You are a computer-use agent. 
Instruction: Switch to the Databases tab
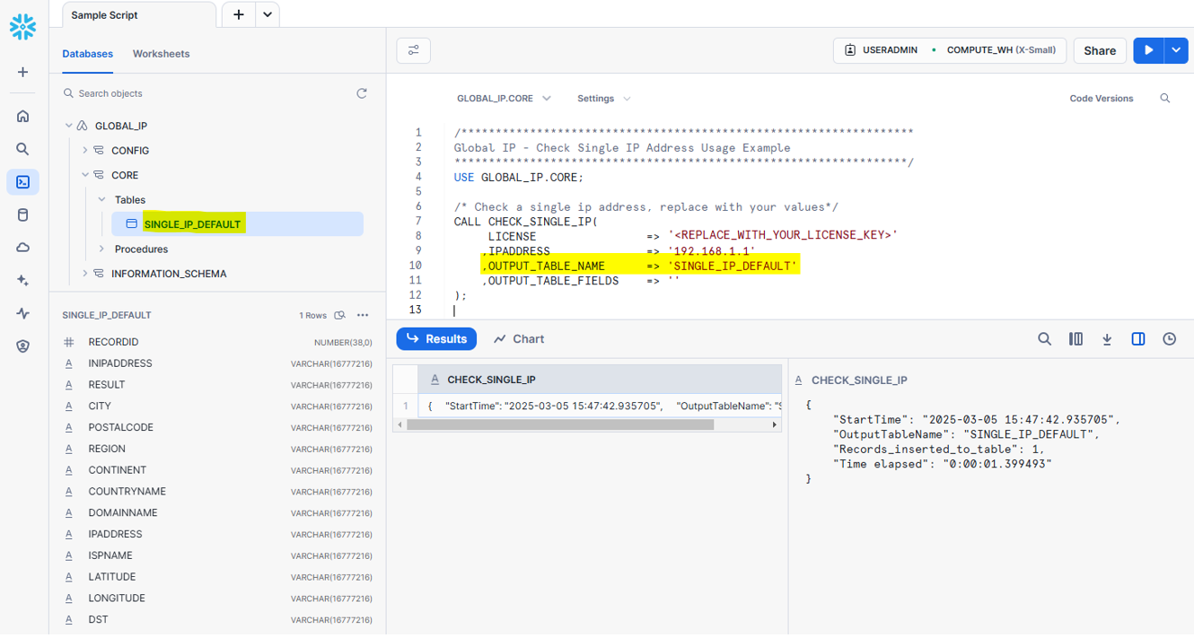[88, 54]
